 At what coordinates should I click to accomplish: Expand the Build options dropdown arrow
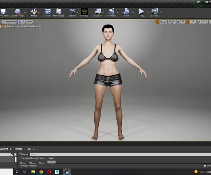133,13
